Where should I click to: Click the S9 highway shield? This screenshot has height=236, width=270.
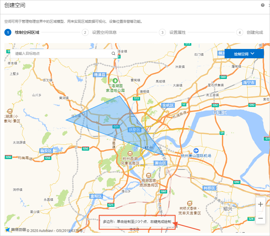click(x=222, y=133)
